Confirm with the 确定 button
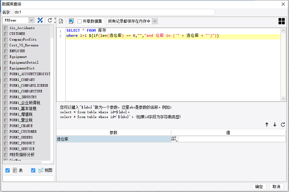The image size is (289, 192). pos(259,187)
